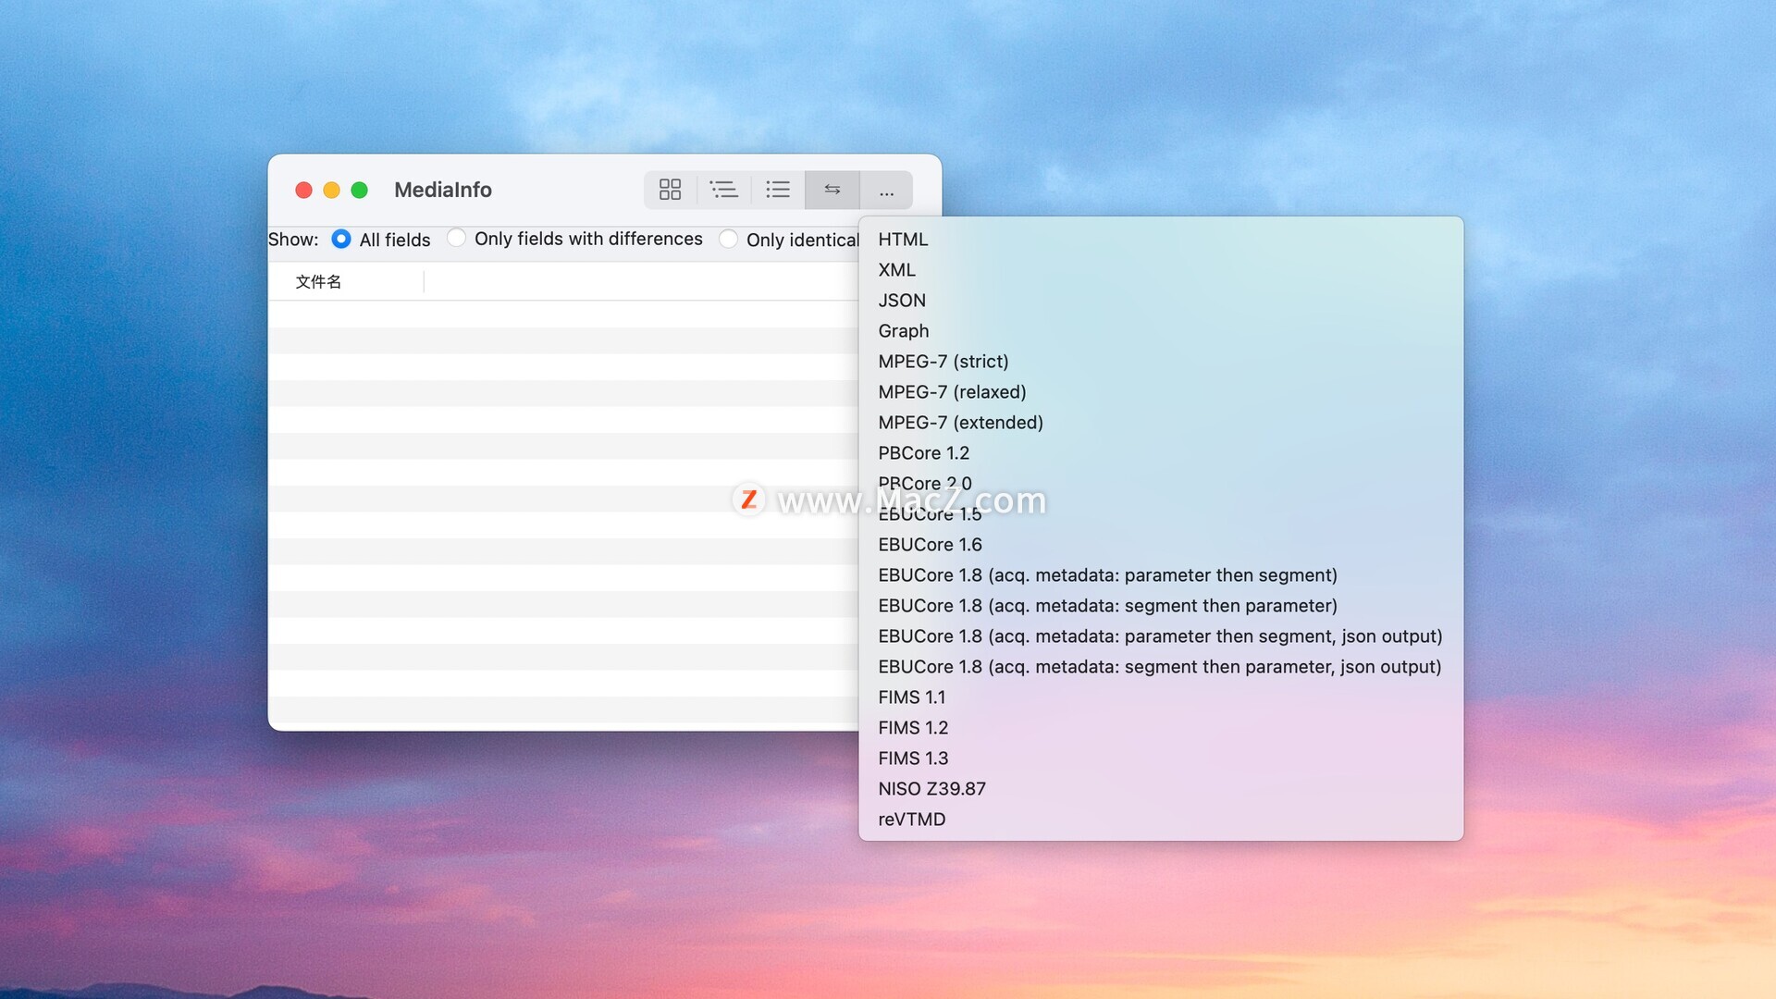The height and width of the screenshot is (999, 1776).
Task: Pick EBUCore 1.8 segment then parameter, json output
Action: (x=1161, y=667)
